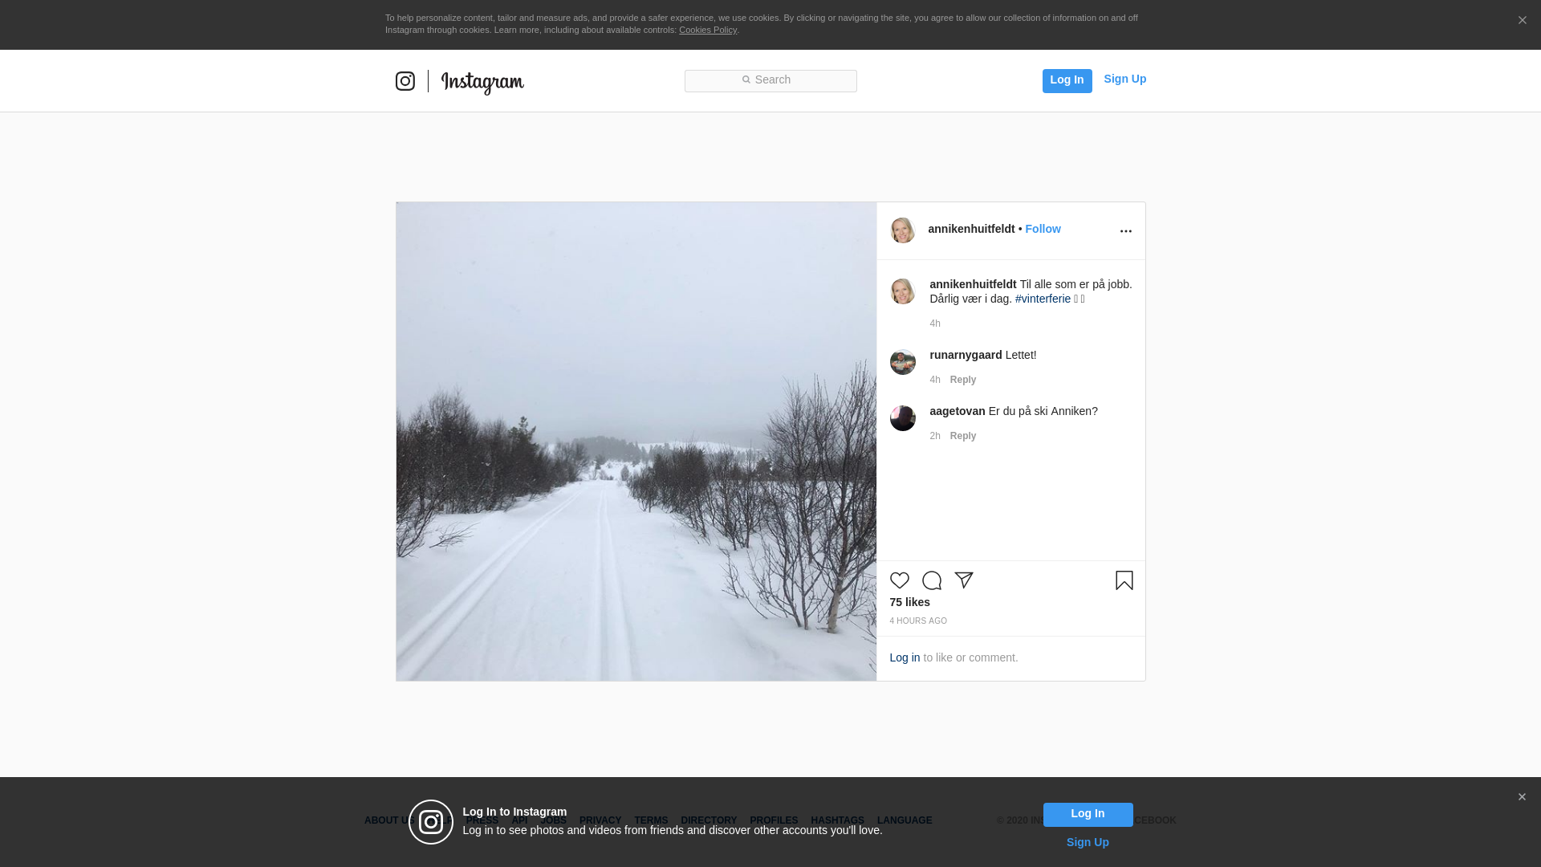1541x867 pixels.
Task: Open runarnygaard's profile avatar
Action: click(x=902, y=362)
